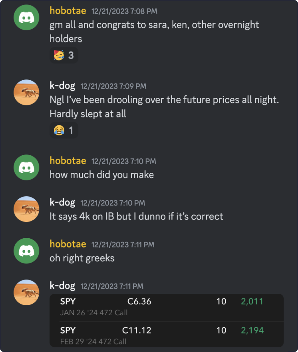
Task: Click k-dog's avatar on the 7:10 PM message
Action: click(x=26, y=210)
